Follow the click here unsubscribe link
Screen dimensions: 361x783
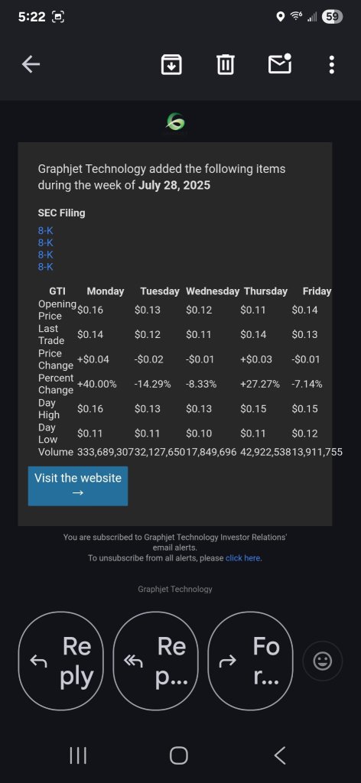(x=243, y=558)
